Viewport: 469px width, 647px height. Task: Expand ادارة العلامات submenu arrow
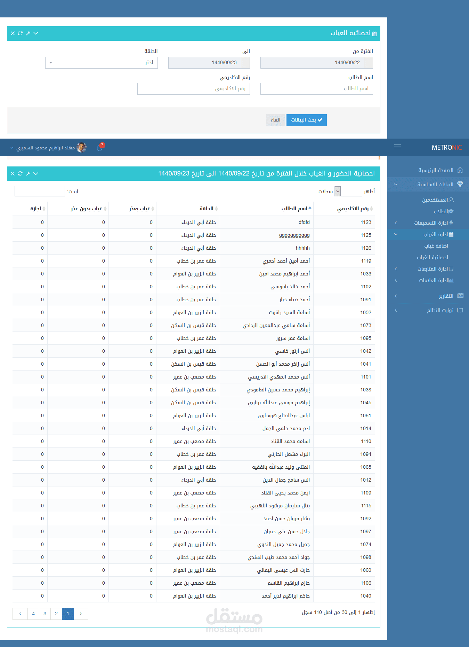[x=396, y=280]
